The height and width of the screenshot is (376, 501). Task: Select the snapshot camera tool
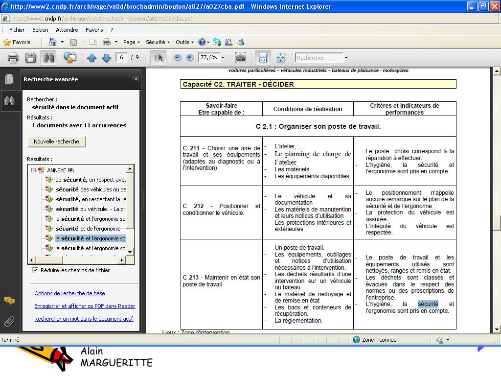[x=241, y=58]
